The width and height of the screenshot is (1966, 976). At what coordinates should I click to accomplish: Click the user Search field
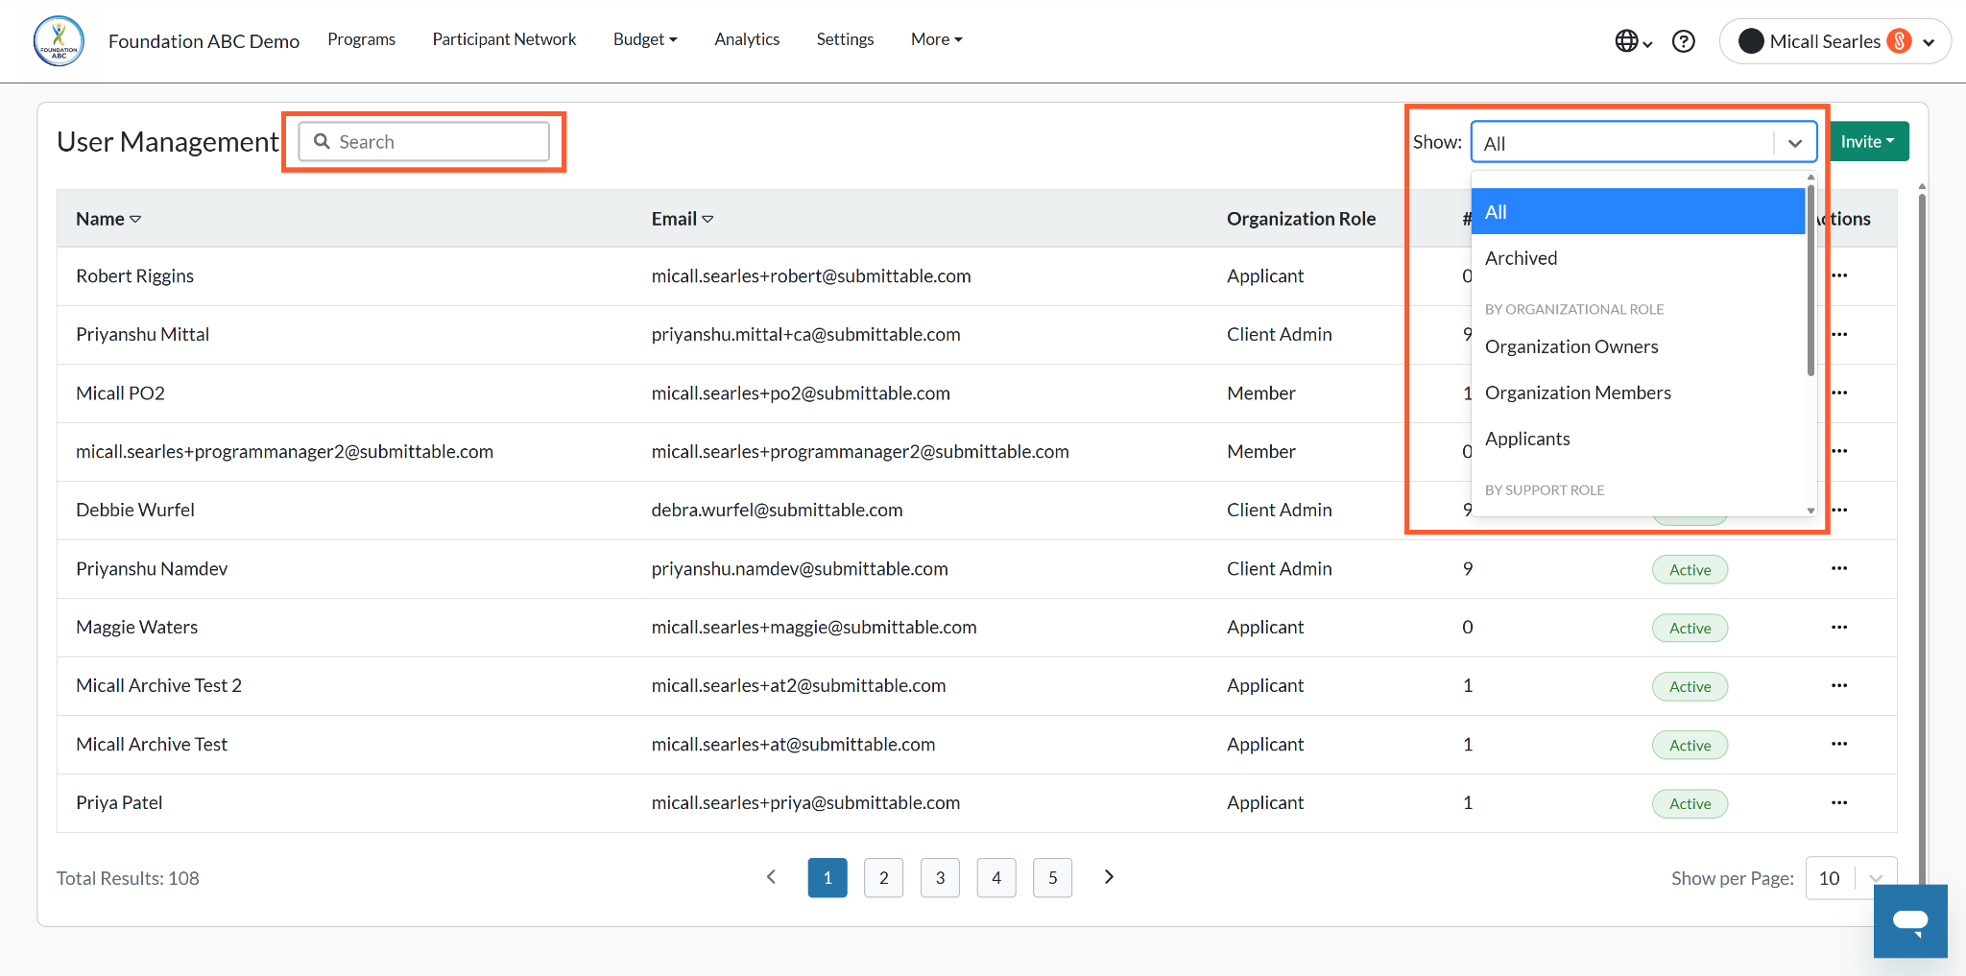(423, 141)
